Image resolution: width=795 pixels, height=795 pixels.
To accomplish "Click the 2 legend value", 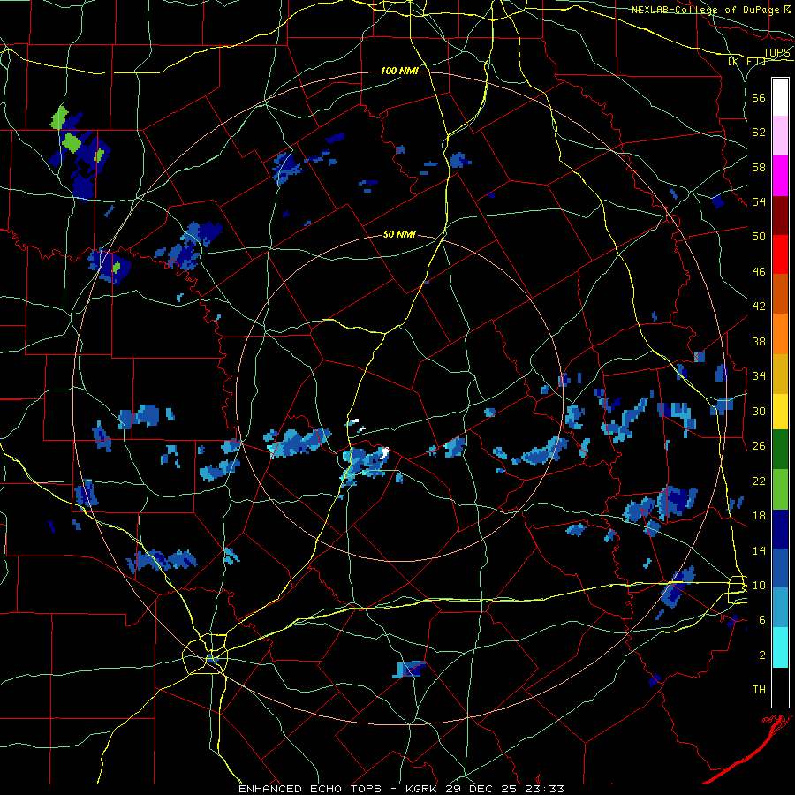I will 761,655.
